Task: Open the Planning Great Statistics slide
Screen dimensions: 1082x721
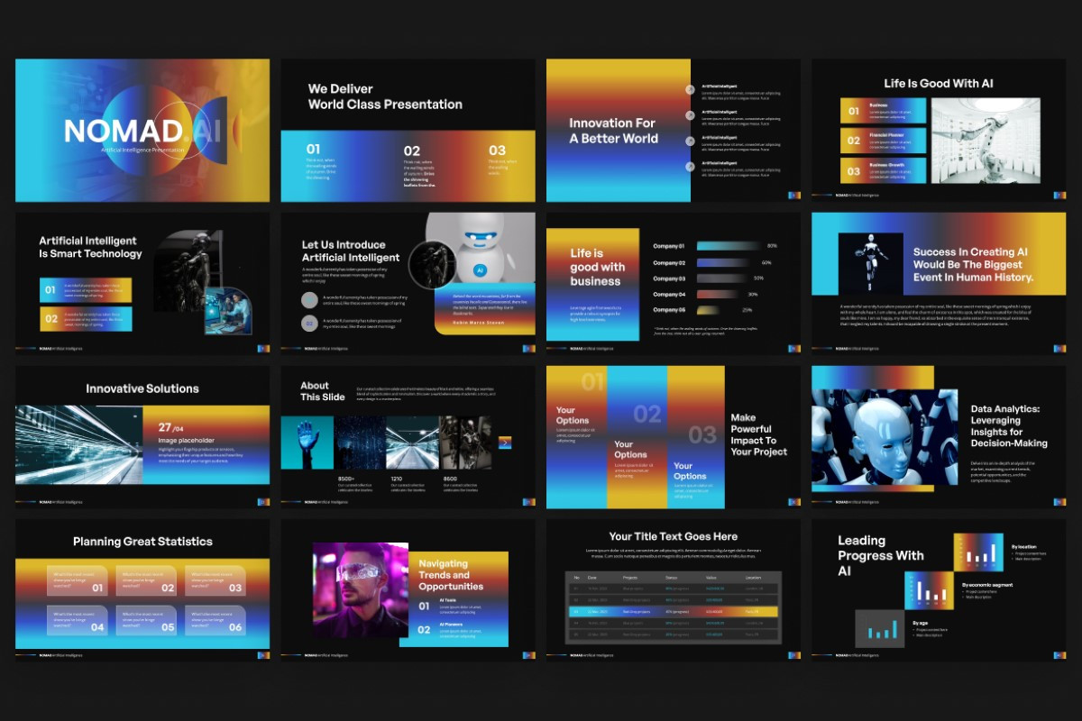Action: pyautogui.click(x=142, y=590)
